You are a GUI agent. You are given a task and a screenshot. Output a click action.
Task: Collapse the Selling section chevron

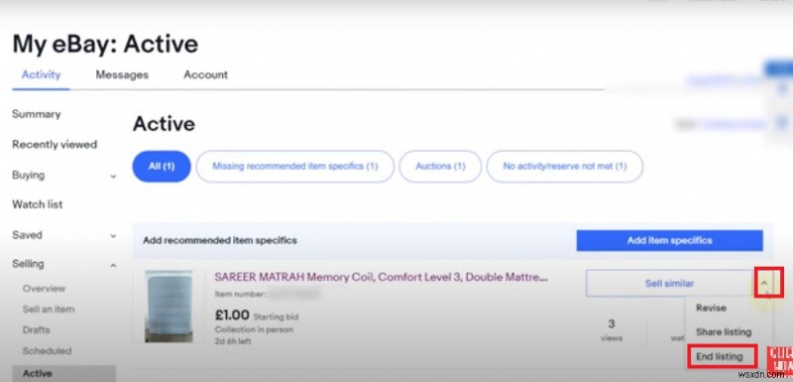(113, 265)
